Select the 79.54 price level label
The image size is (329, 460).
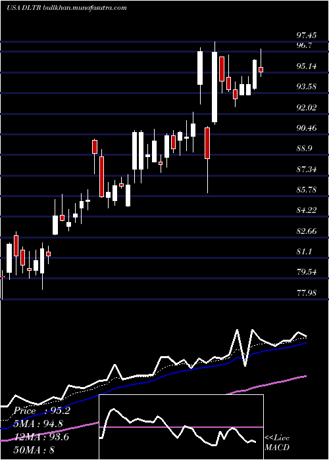pos(307,272)
